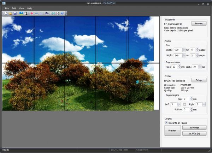Viewport: 212px width, 153px height.
Task: Click the Browse button for image file
Action: [x=199, y=23]
